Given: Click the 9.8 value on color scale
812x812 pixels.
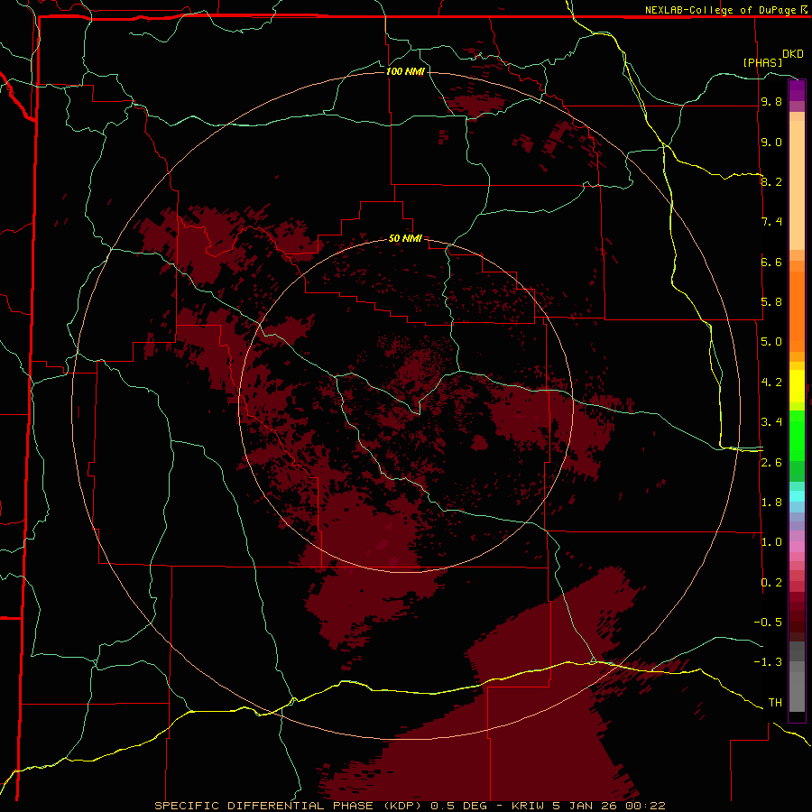Looking at the screenshot, I should pos(771,101).
